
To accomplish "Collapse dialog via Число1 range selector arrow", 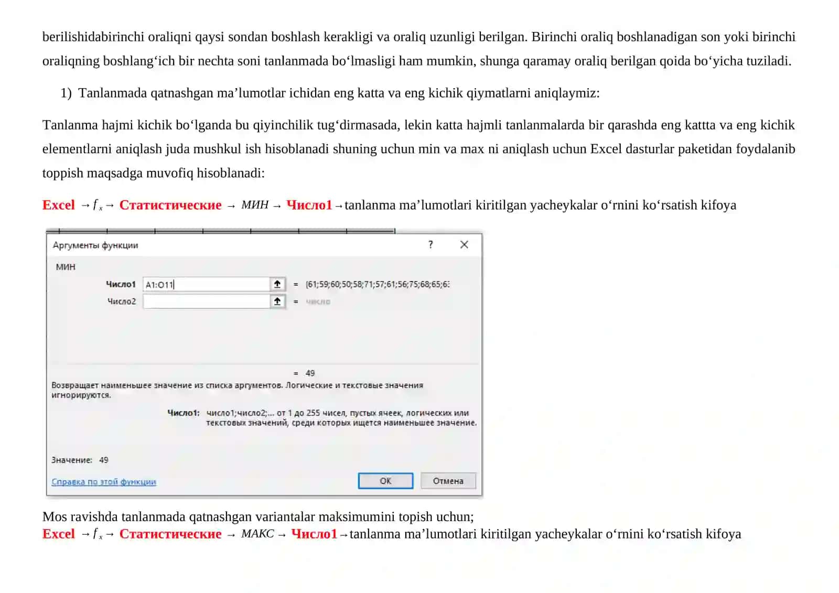I will point(277,284).
